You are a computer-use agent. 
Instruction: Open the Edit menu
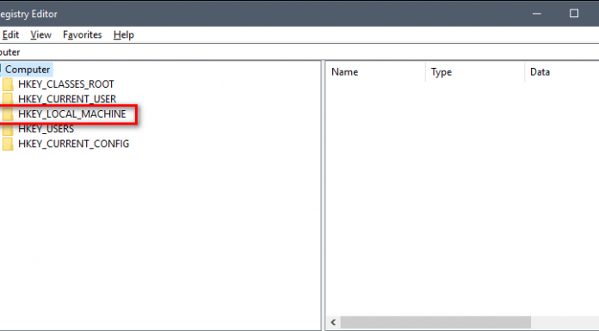tap(10, 34)
